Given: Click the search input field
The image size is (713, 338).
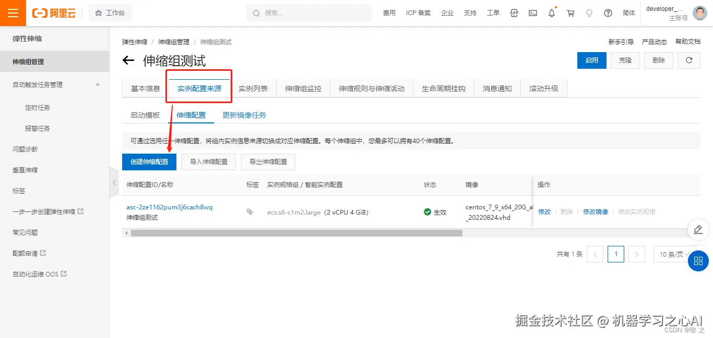Looking at the screenshot, I should click(308, 12).
